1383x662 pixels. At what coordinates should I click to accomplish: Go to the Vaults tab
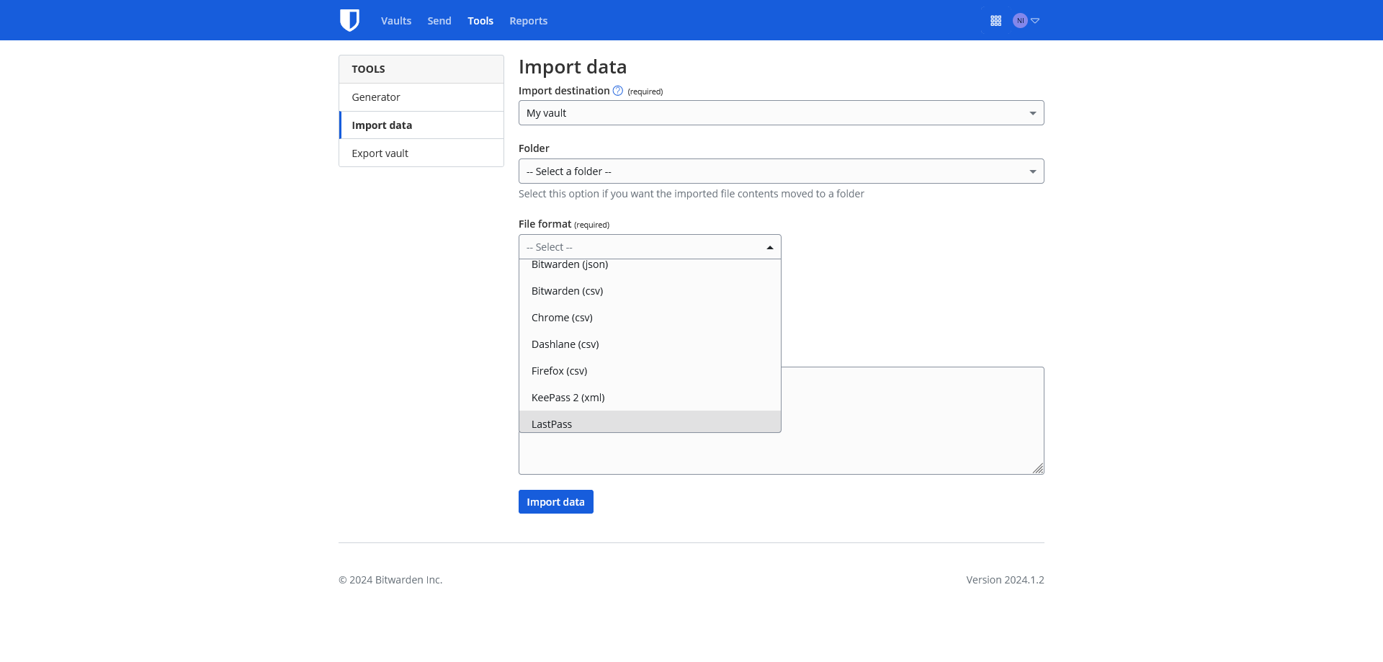click(396, 21)
